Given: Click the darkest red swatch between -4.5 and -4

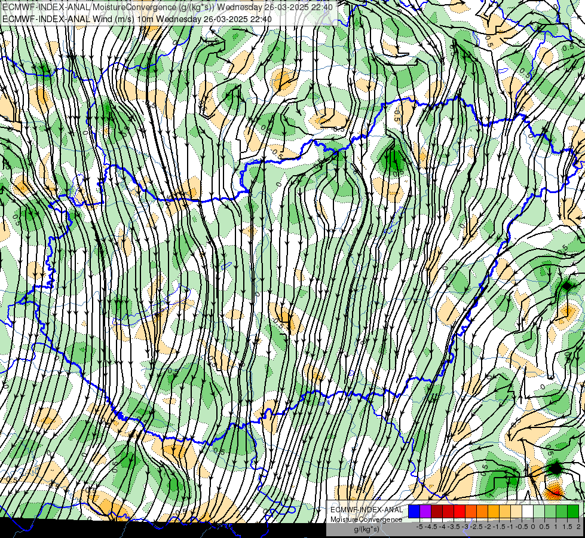Looking at the screenshot, I should click(437, 512).
